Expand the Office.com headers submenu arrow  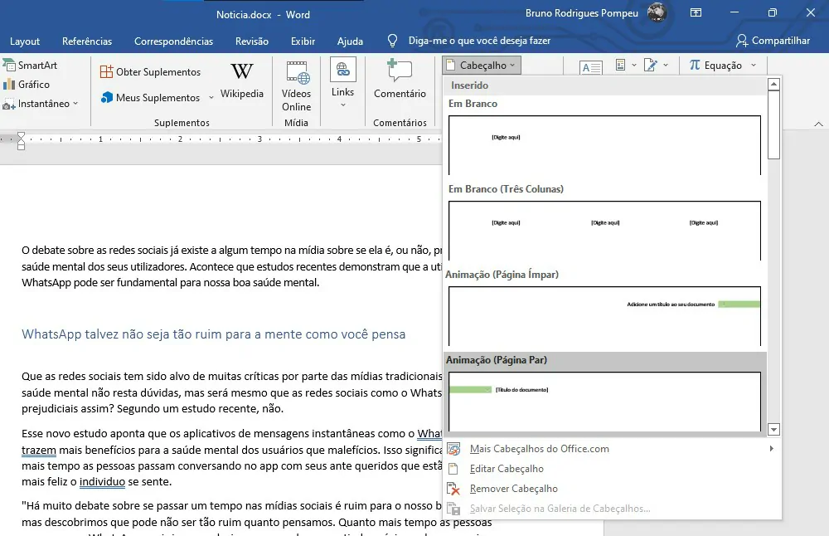point(771,449)
